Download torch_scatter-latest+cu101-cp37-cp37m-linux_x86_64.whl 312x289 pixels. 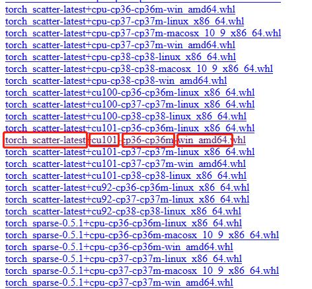130,152
